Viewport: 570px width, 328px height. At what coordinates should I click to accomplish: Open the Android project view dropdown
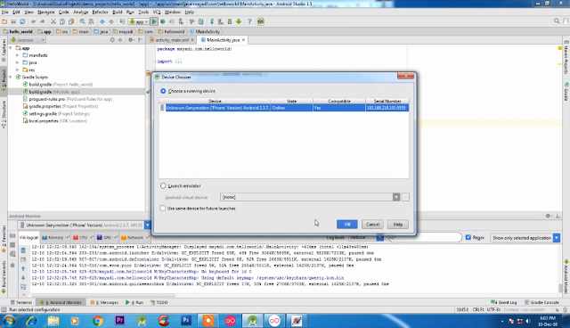click(x=28, y=40)
